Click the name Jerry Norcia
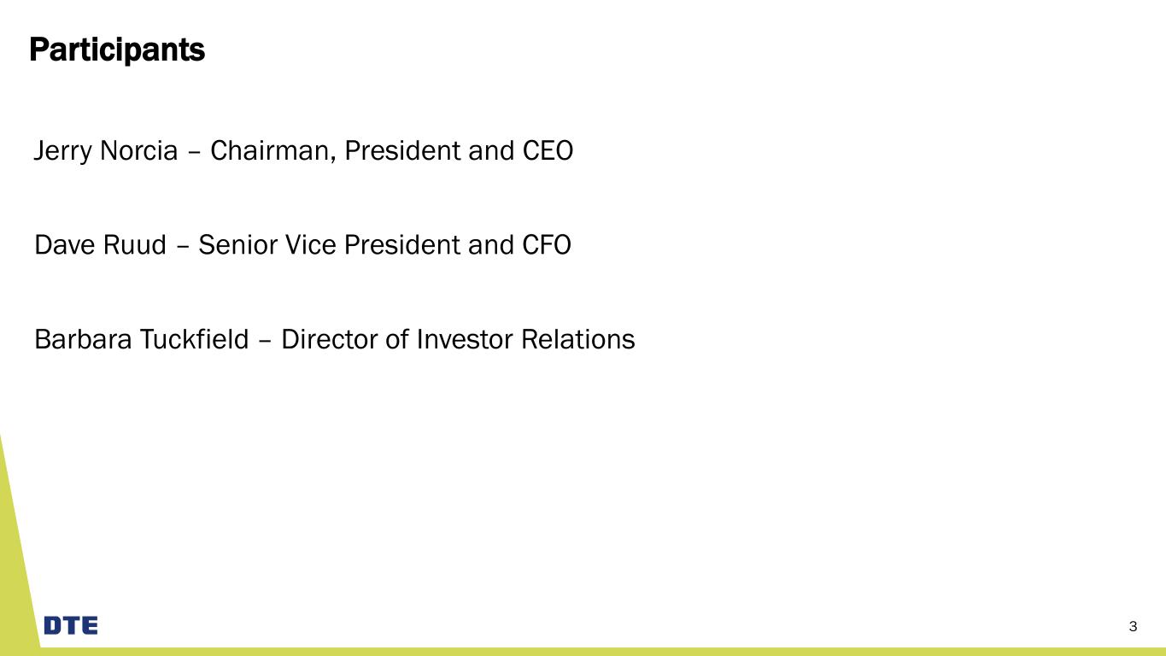 tap(105, 152)
